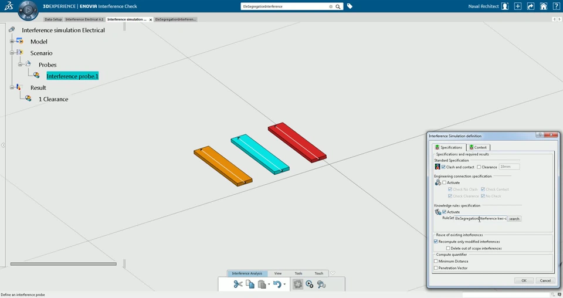The width and height of the screenshot is (563, 298).
Task: Click Cancel in Interference Simulation definition
Action: (545, 281)
